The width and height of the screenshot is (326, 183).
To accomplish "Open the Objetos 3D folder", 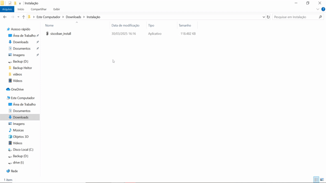I will tap(21, 137).
